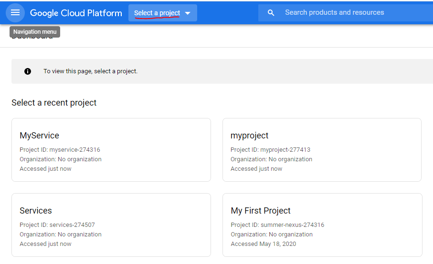
Task: Select the MyService project title
Action: [x=39, y=136]
